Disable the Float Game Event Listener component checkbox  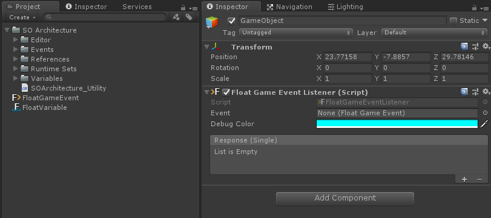[226, 92]
